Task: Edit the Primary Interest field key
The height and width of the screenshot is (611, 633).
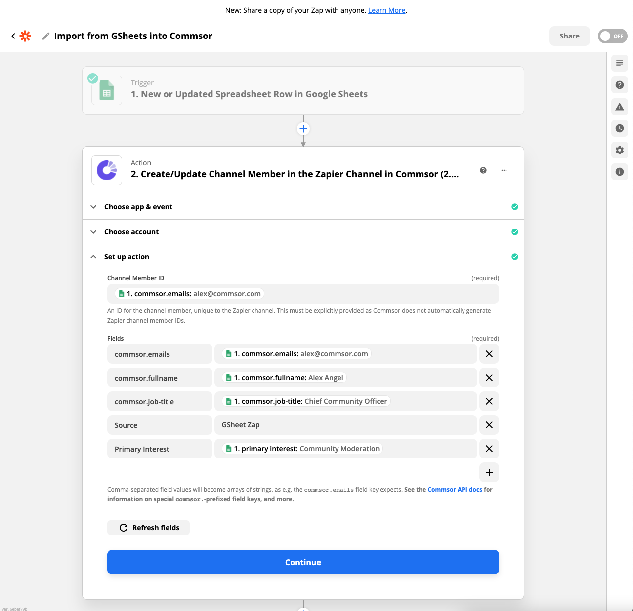Action: click(160, 449)
